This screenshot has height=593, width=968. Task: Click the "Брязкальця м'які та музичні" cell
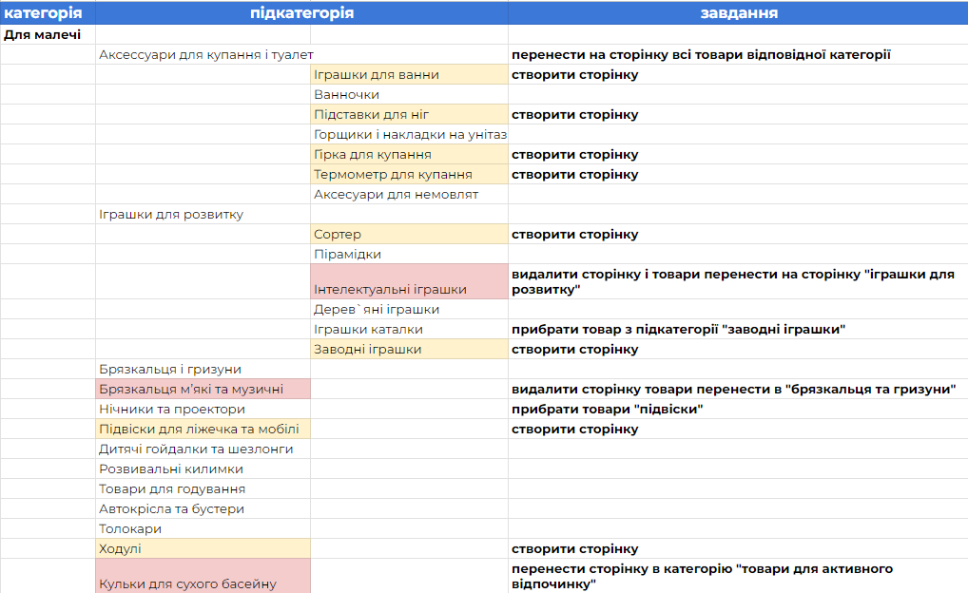[203, 389]
